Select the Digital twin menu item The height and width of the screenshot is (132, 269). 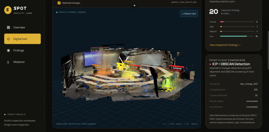22,39
